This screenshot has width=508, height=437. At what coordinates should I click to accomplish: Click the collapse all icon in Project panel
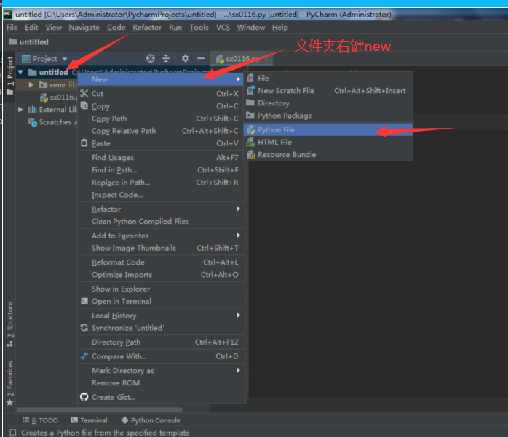[x=166, y=59]
